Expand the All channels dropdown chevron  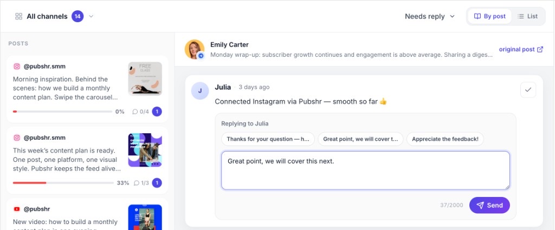(91, 16)
